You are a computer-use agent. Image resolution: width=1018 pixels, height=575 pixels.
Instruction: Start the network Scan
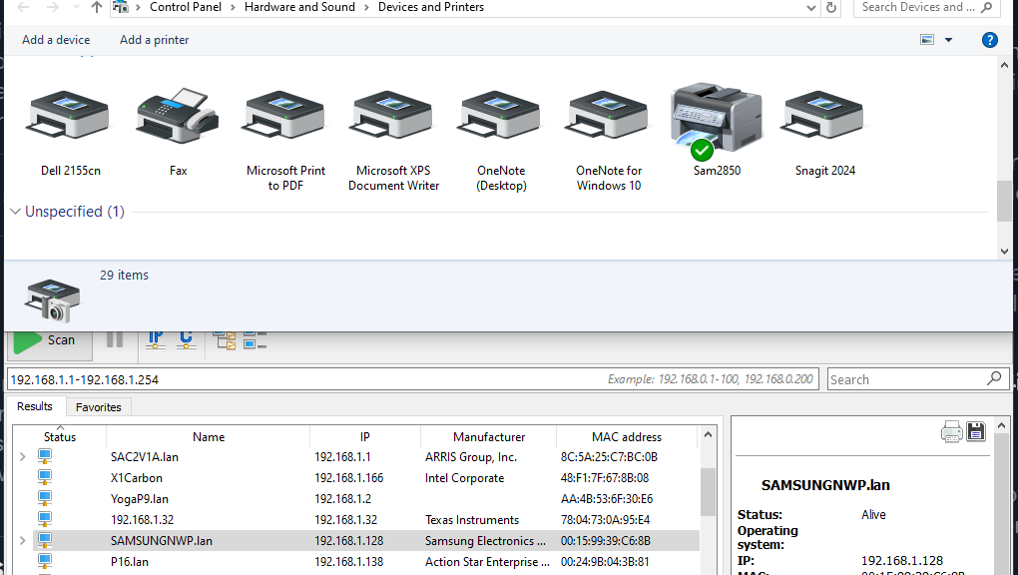[50, 340]
